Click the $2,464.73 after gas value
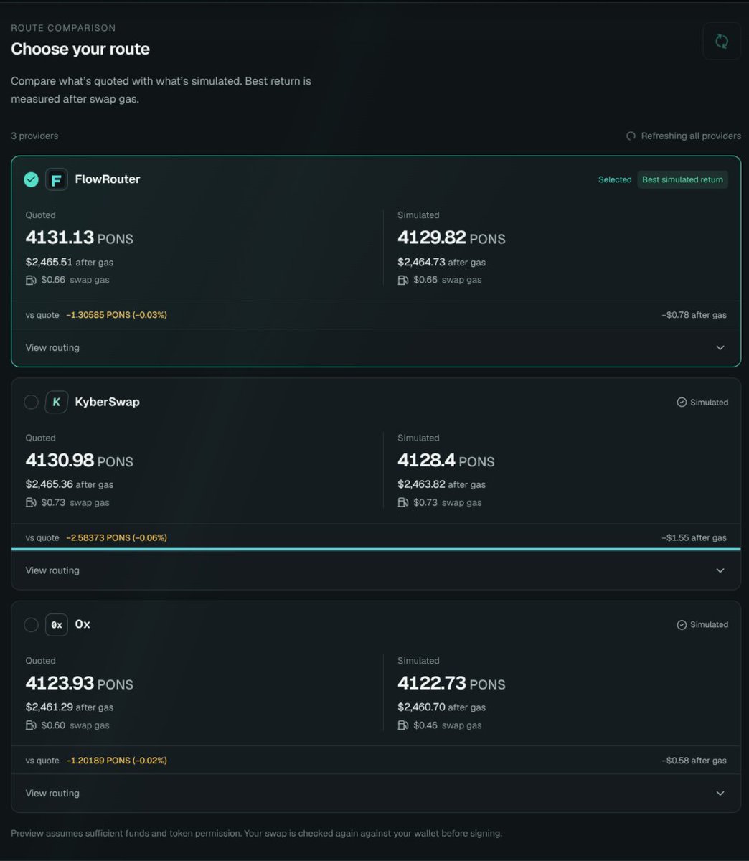 [x=442, y=262]
